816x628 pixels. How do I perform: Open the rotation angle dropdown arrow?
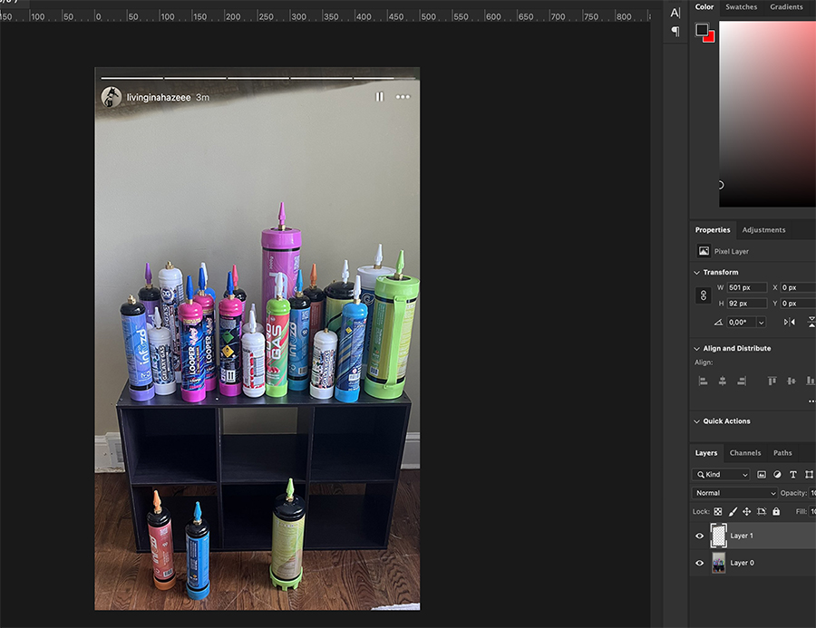[x=762, y=323]
